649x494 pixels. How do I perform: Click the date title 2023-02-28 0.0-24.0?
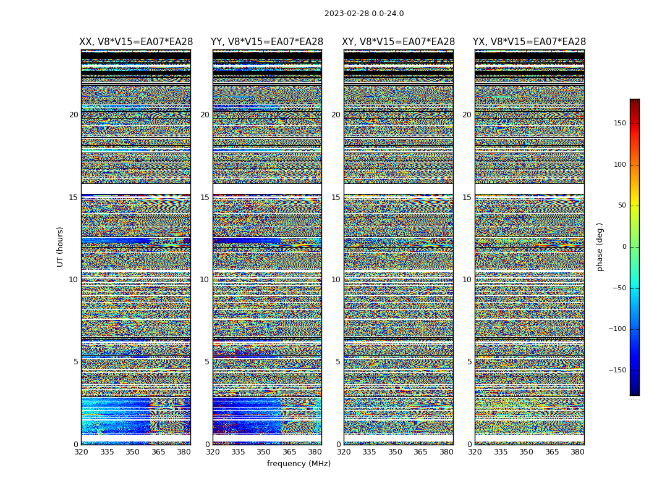point(364,14)
